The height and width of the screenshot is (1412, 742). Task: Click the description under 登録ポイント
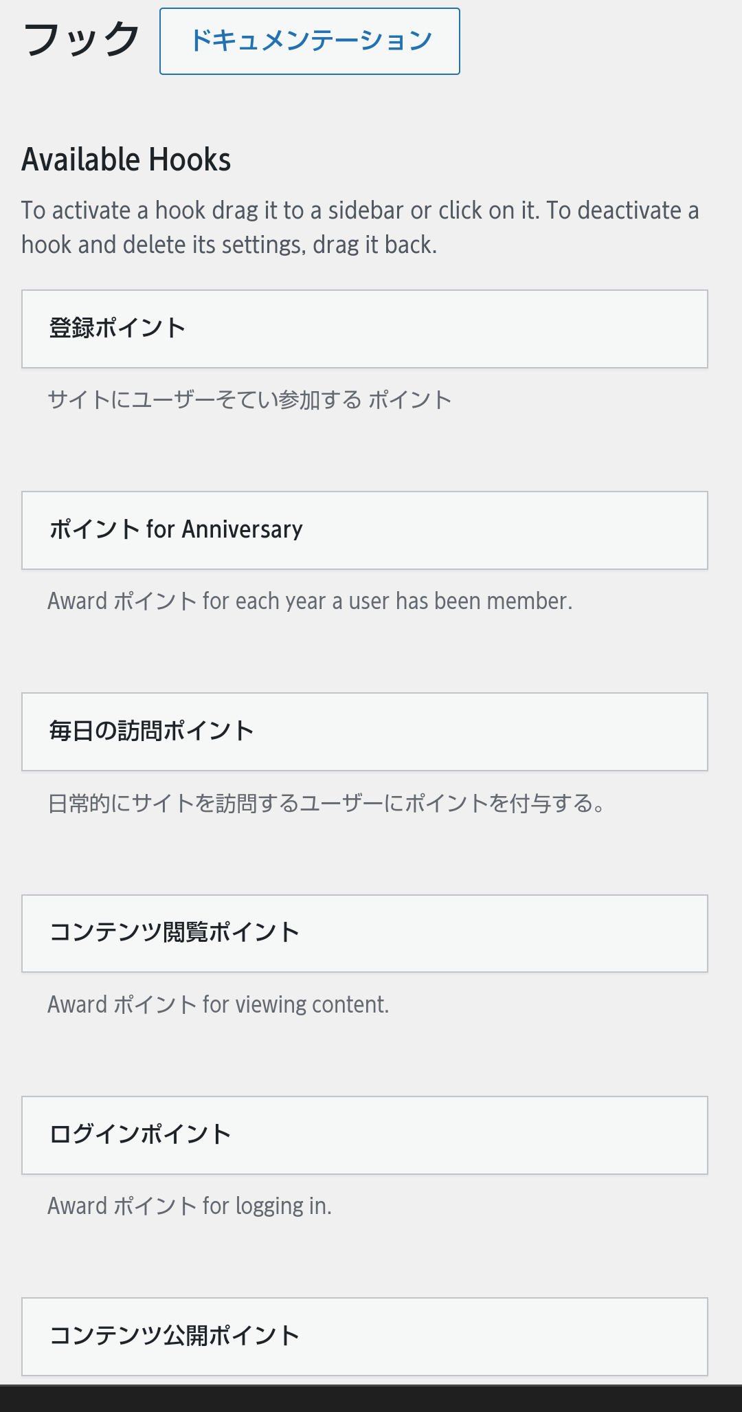250,399
